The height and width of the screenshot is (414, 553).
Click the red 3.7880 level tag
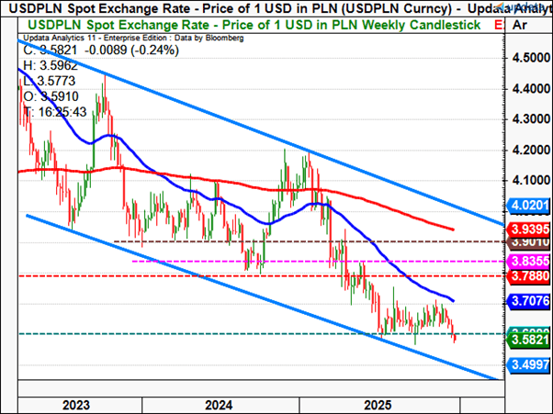(528, 276)
